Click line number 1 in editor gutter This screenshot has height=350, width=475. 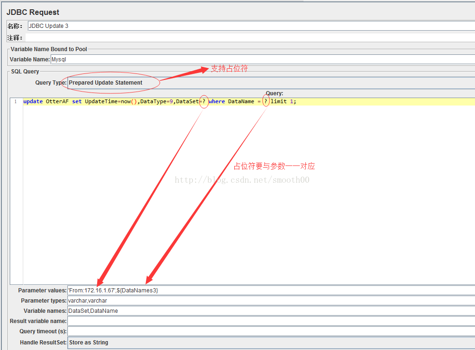(x=15, y=101)
